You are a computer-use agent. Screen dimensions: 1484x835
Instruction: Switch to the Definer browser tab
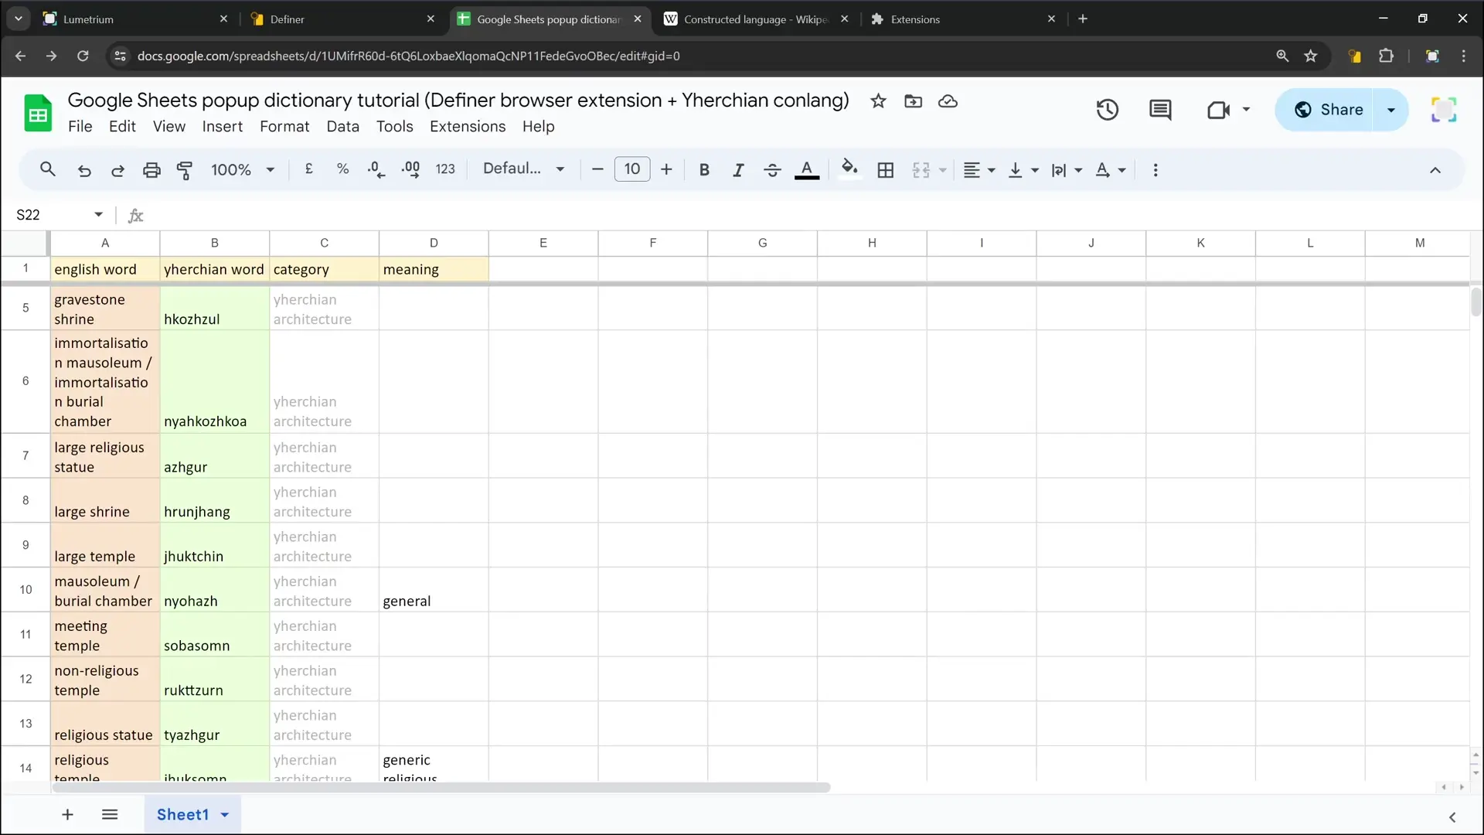tap(343, 19)
